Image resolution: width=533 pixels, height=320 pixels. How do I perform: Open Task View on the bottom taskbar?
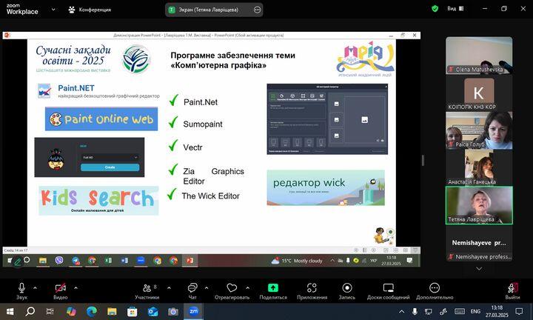pos(50,312)
